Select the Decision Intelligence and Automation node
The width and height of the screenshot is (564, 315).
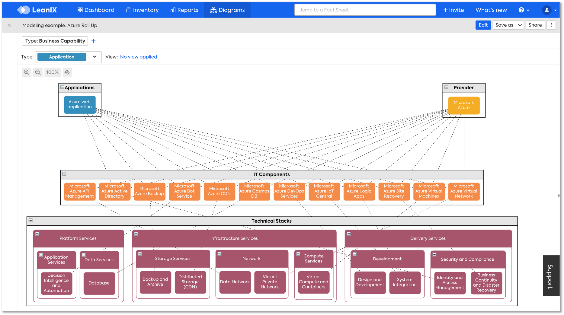click(x=56, y=283)
